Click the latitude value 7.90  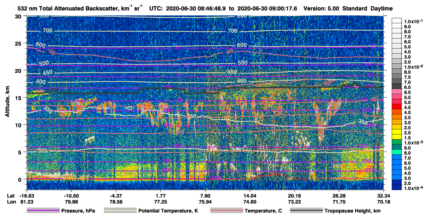pyautogui.click(x=205, y=196)
